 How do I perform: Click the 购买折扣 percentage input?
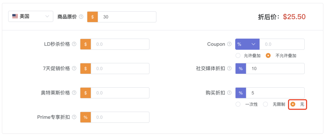click(275, 93)
